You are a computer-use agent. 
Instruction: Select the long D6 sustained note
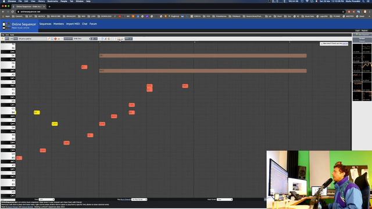pyautogui.click(x=203, y=56)
